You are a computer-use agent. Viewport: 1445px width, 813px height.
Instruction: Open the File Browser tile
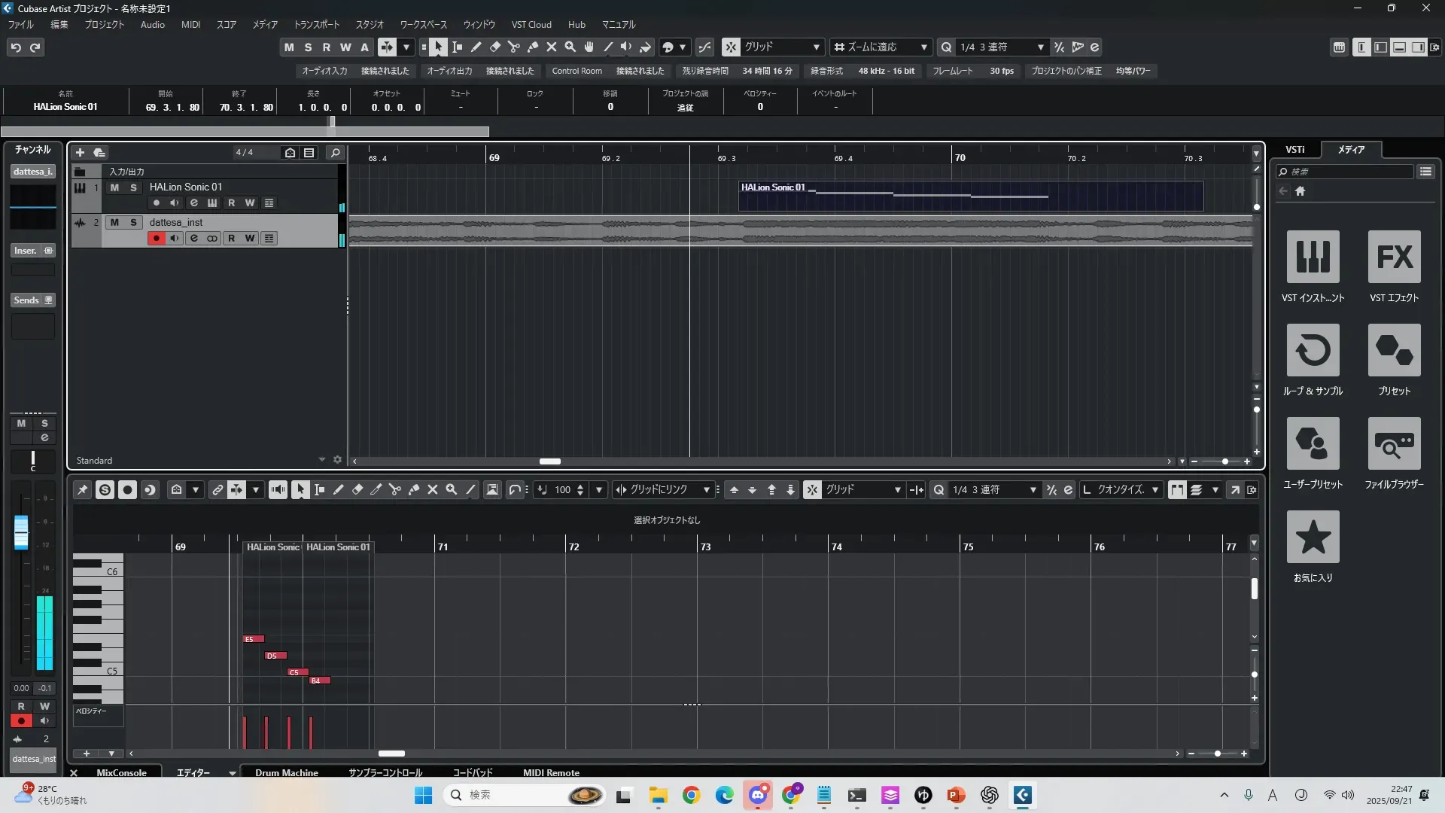(x=1394, y=443)
